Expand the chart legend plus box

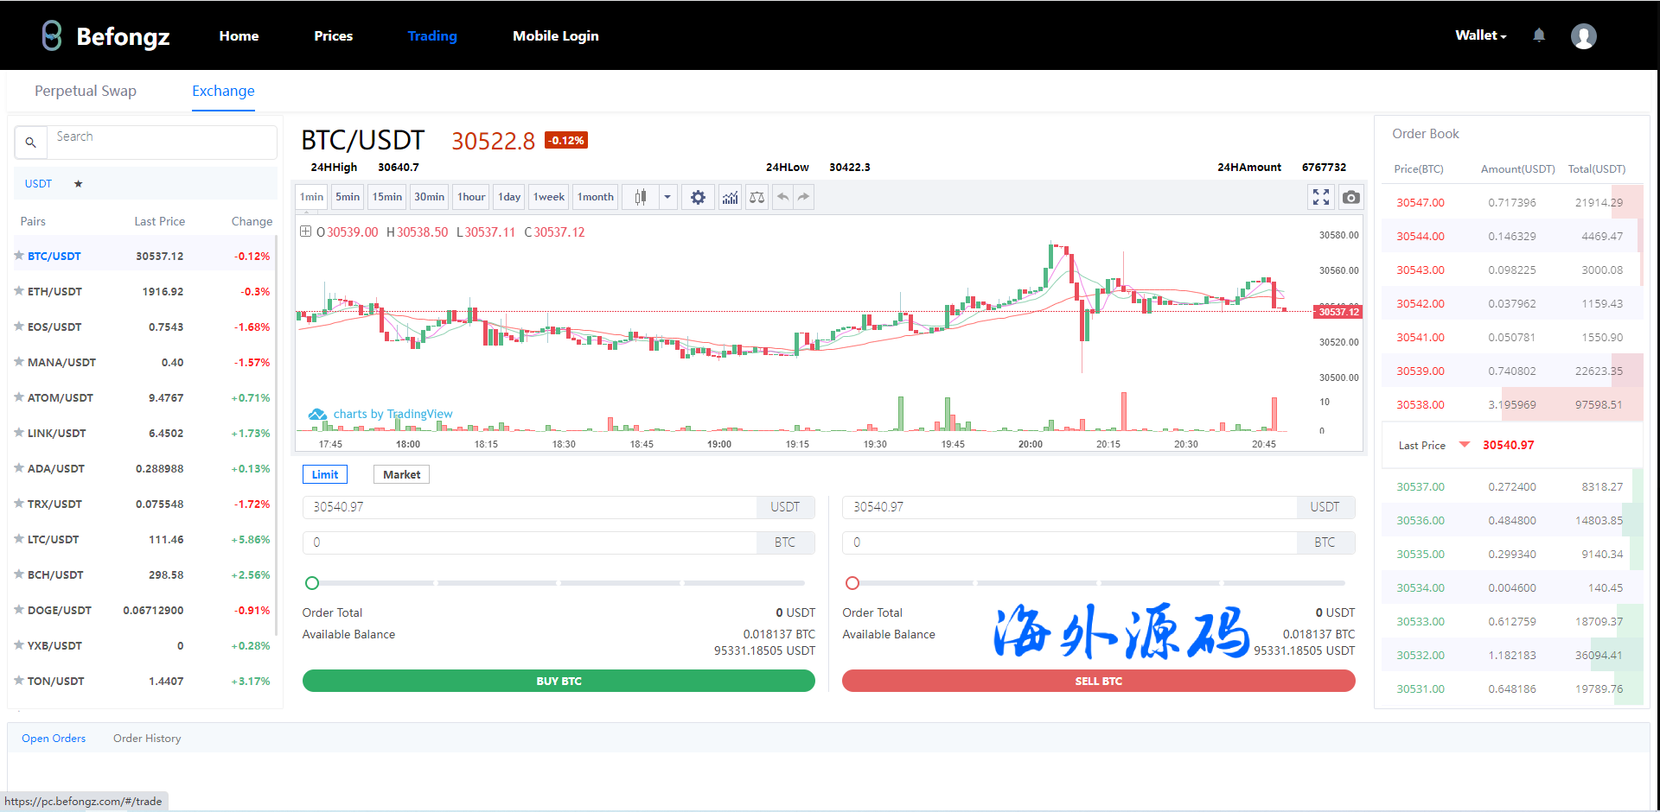point(305,232)
